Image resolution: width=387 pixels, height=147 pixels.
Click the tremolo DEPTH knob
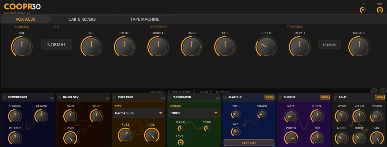coord(300,47)
